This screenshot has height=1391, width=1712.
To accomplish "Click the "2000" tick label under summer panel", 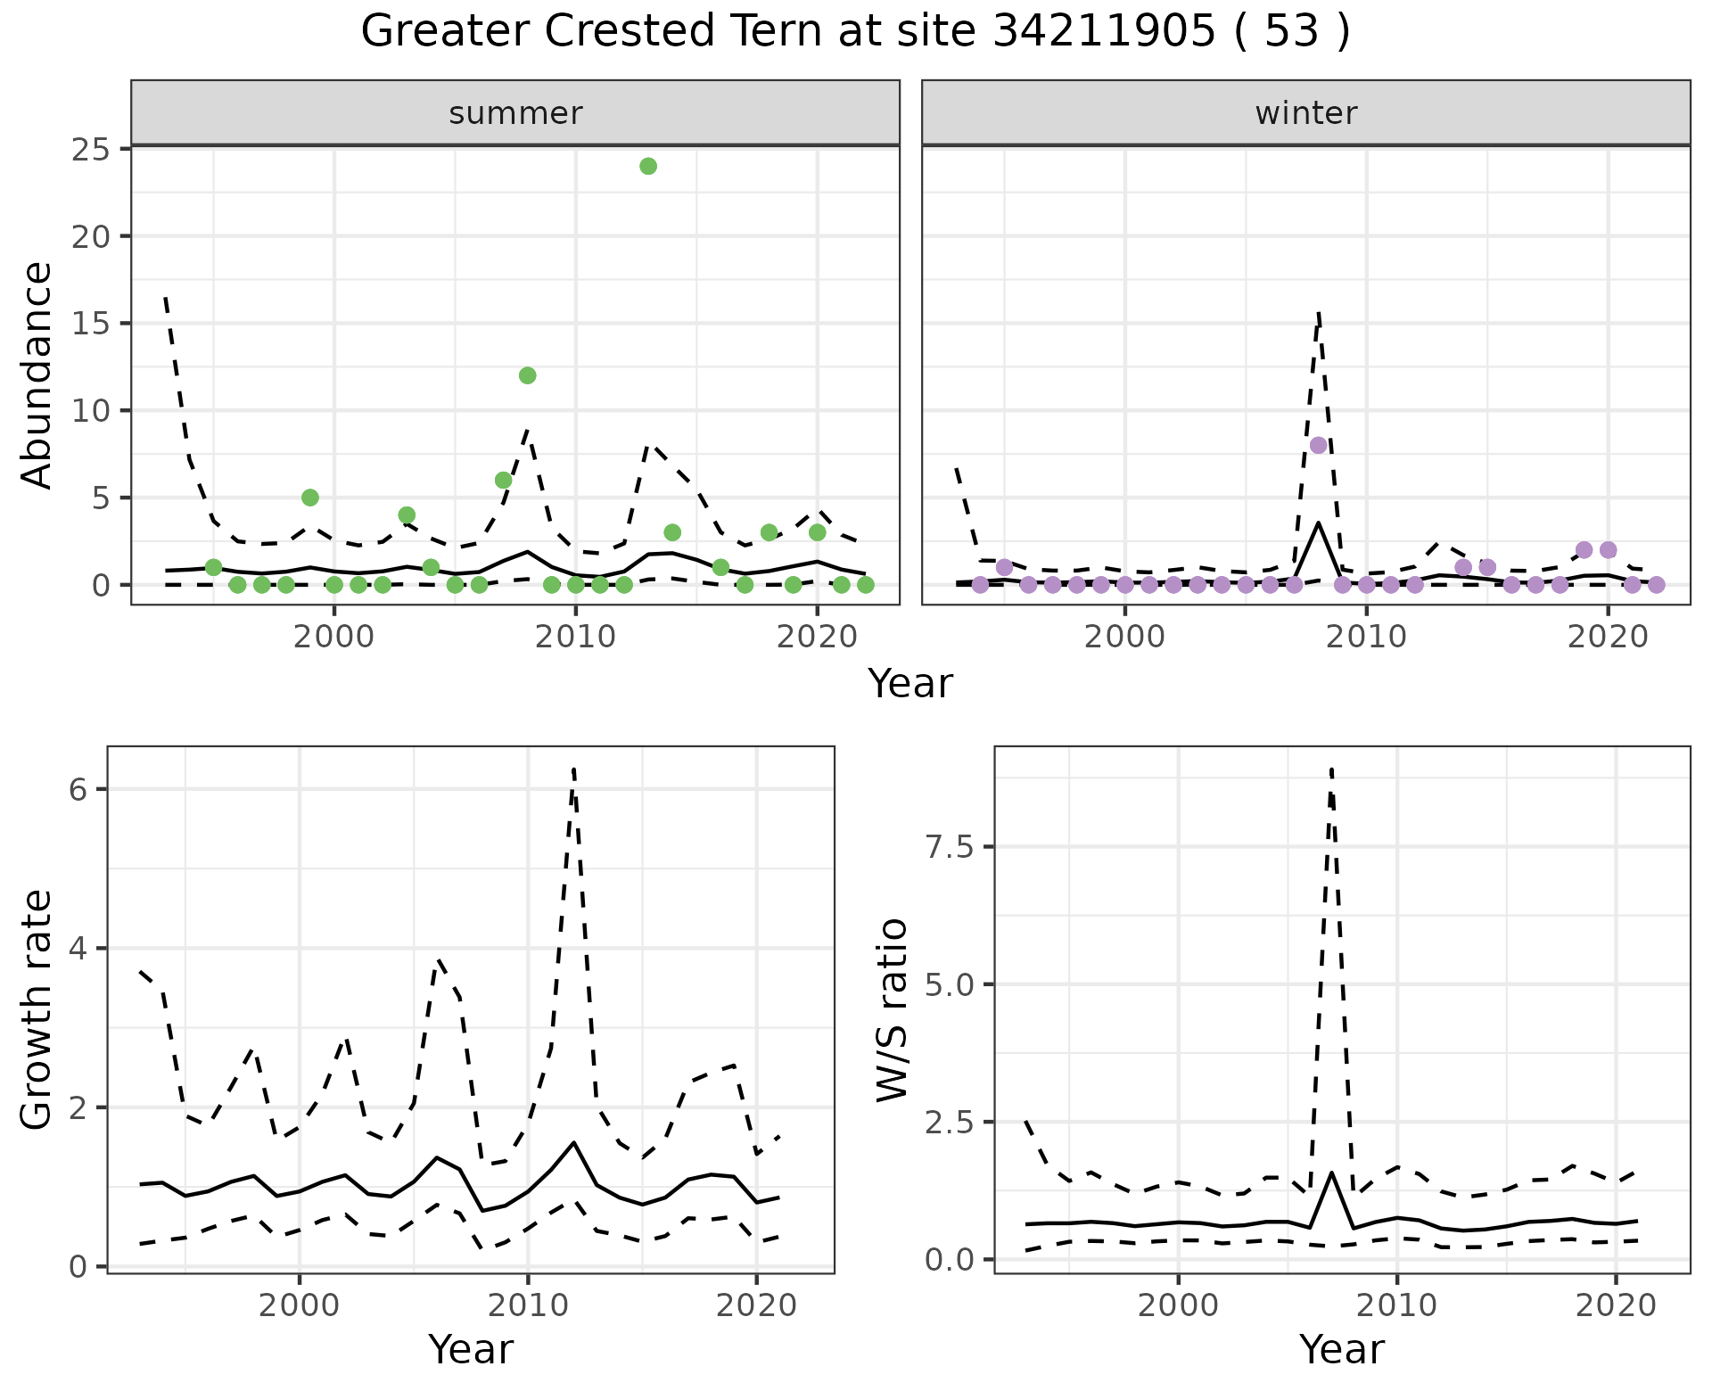I will (x=333, y=638).
